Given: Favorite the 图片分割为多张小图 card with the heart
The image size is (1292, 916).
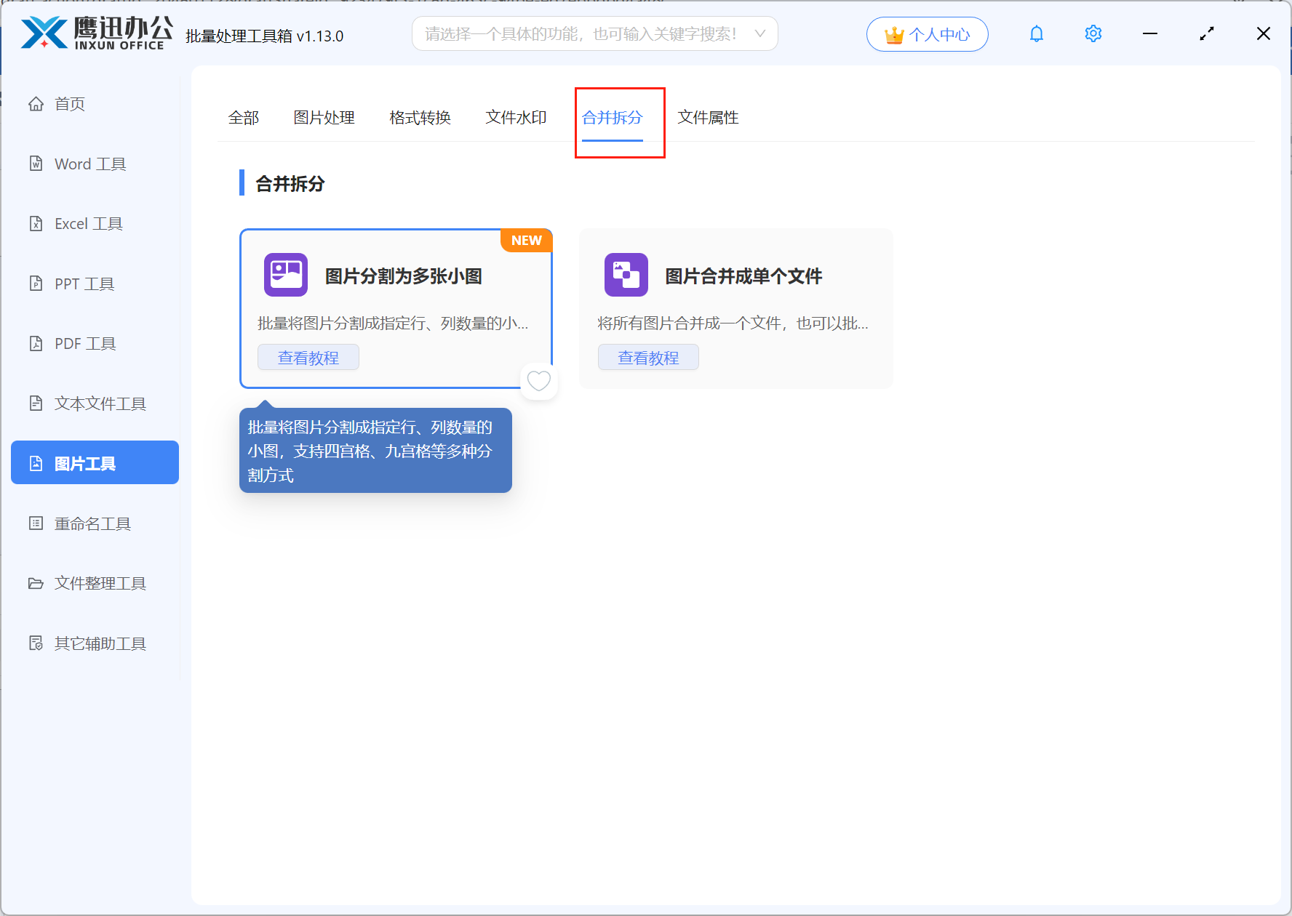Looking at the screenshot, I should (x=538, y=380).
